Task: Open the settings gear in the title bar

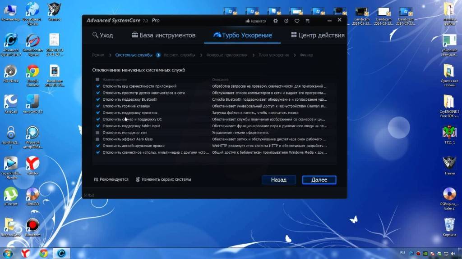Action: [276, 21]
